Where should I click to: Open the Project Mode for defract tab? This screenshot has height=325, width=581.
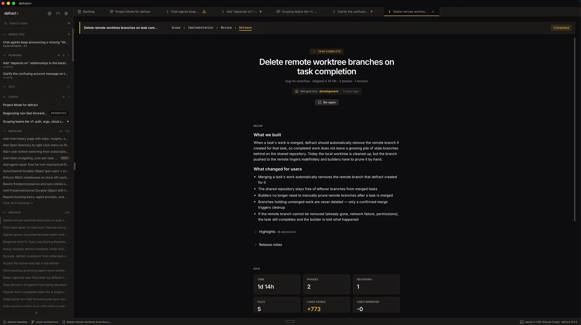130,12
